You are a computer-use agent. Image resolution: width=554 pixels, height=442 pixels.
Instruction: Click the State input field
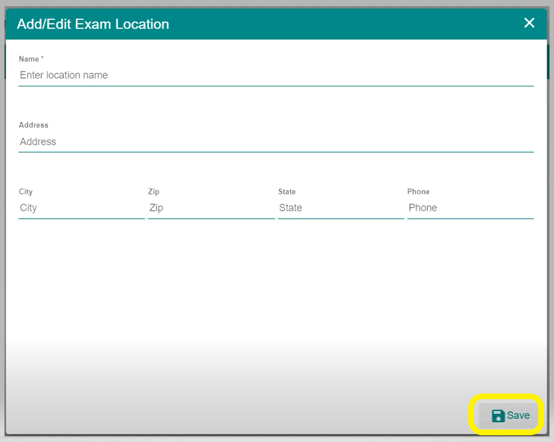(341, 208)
